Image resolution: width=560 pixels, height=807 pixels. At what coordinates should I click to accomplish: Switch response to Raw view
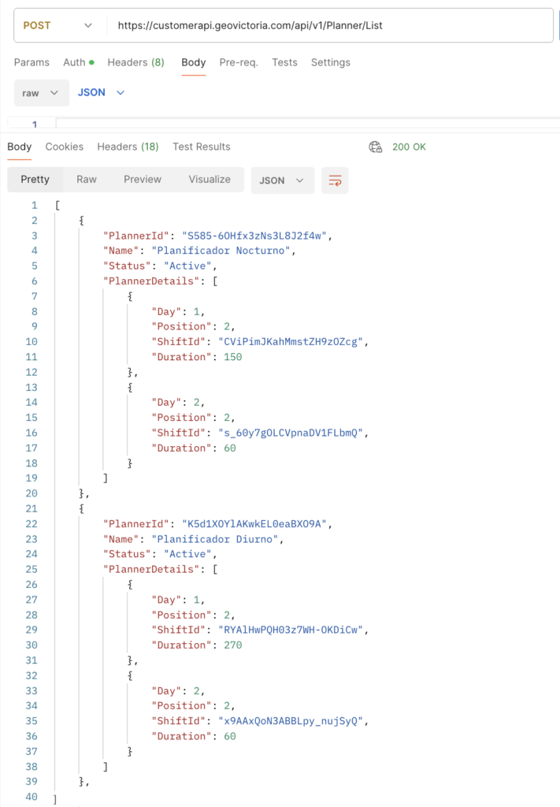[x=87, y=179]
